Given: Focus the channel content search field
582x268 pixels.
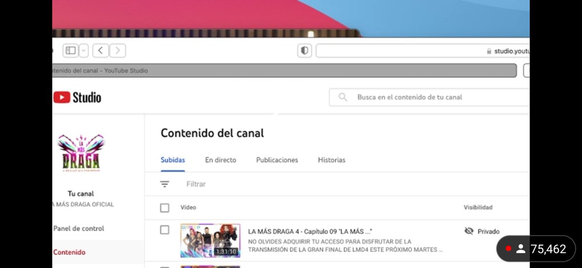Looking at the screenshot, I should (429, 97).
